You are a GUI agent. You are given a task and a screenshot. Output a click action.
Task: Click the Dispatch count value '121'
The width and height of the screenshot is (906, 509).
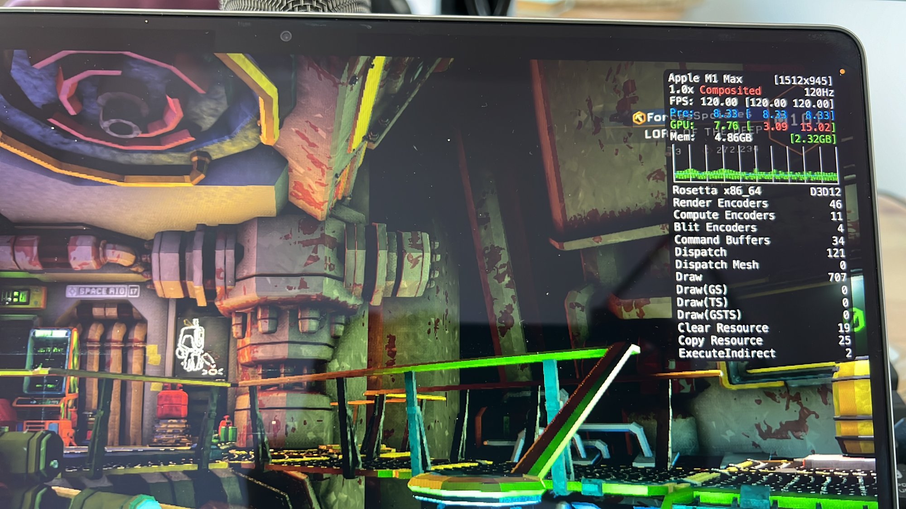coord(835,253)
